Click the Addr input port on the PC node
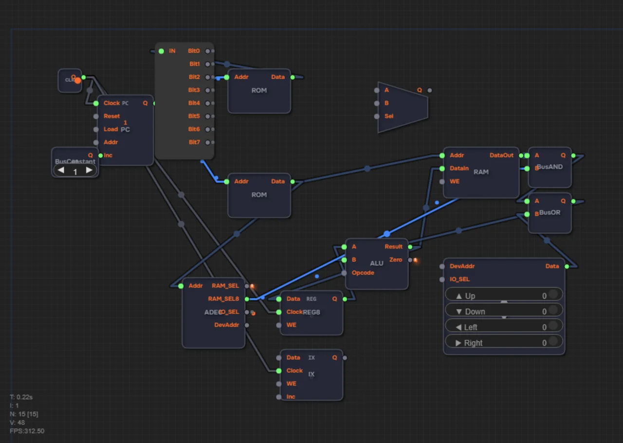 (96, 142)
